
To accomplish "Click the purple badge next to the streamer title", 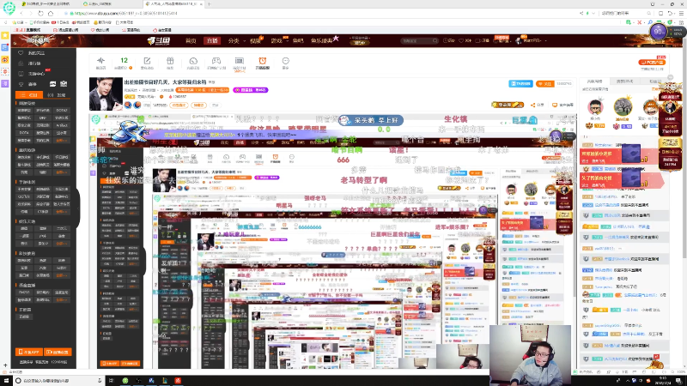I will pos(251,90).
